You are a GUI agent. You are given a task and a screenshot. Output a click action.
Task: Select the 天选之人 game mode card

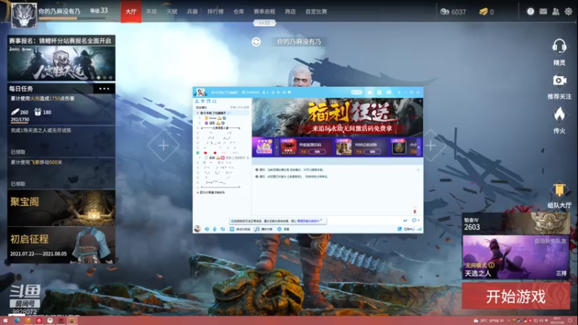click(516, 257)
